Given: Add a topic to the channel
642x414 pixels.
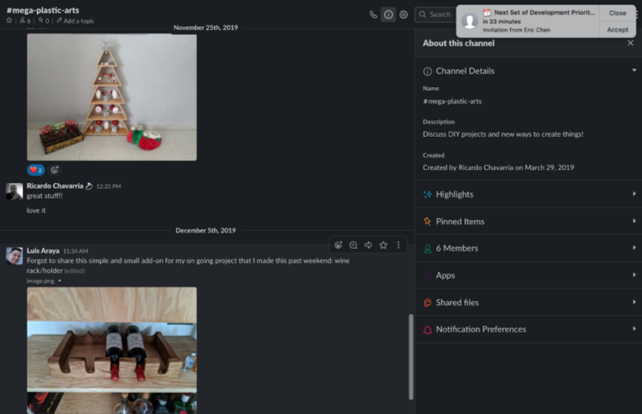Looking at the screenshot, I should pos(75,21).
